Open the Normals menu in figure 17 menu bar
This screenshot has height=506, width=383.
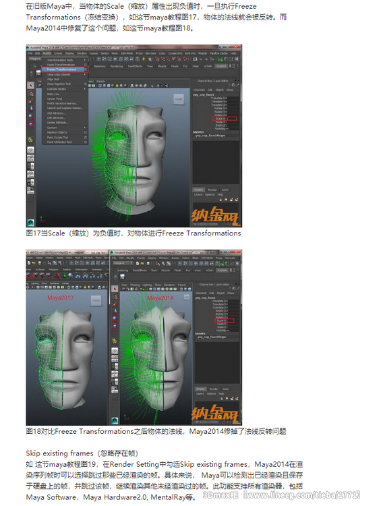(150, 53)
